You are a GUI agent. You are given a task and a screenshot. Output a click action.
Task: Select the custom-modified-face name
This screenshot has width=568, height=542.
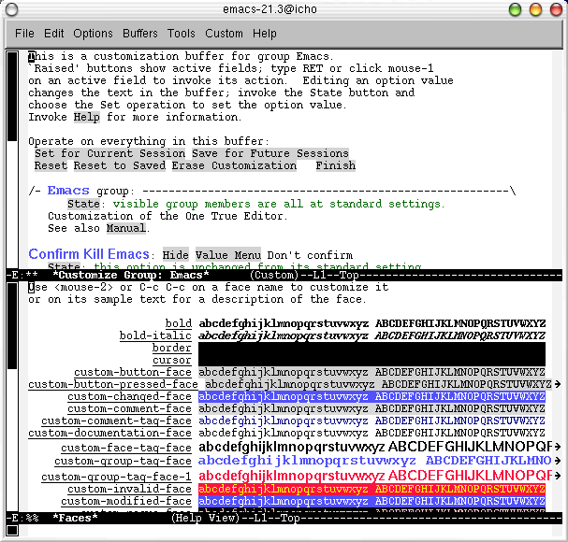pos(126,501)
